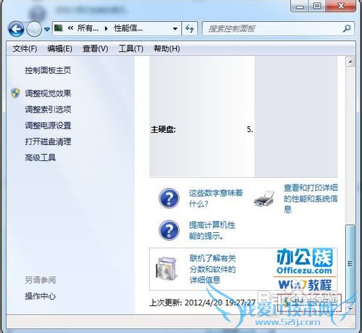Click the scrollbar up arrow
Viewport: 362px width, 333px height.
click(350, 62)
